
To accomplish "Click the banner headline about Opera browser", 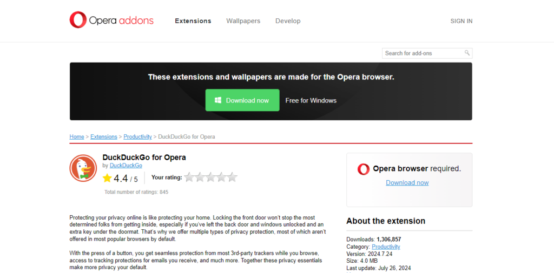I will click(x=271, y=77).
